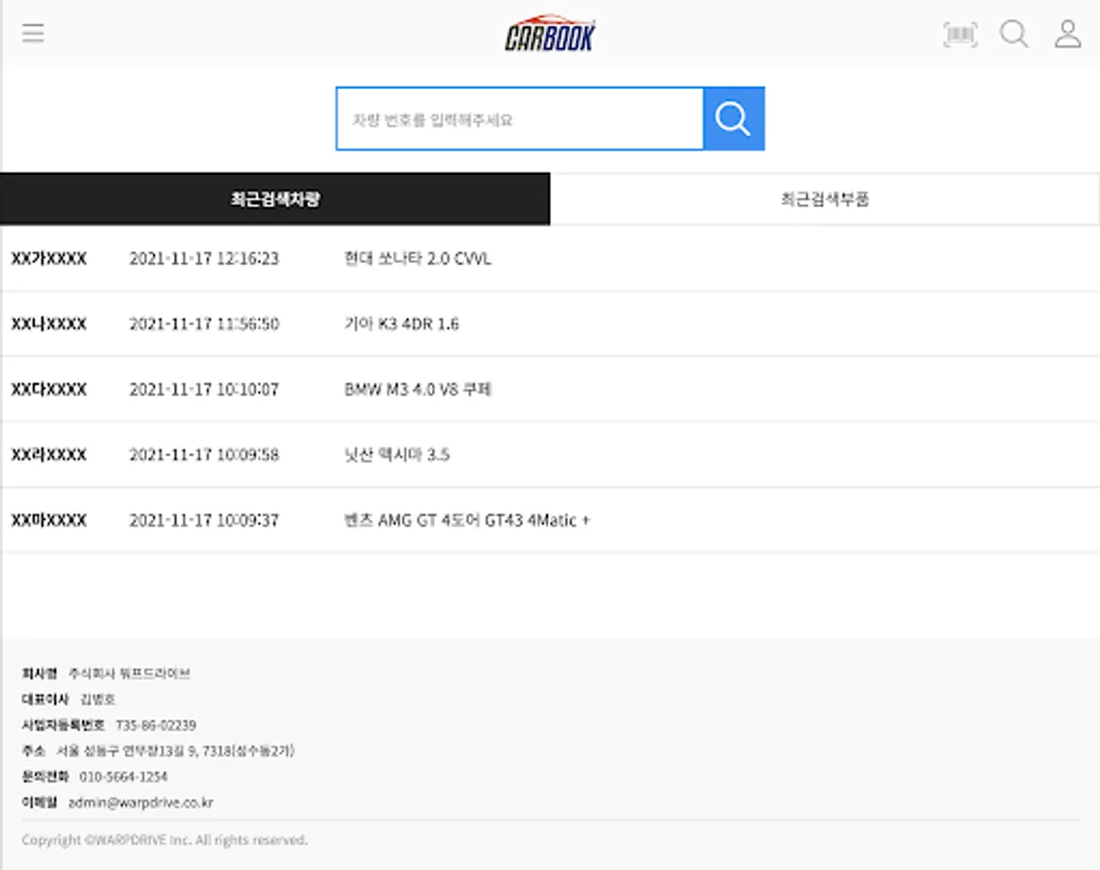This screenshot has height=870, width=1100.
Task: Switch to the 최근검색부품 tab
Action: tap(825, 199)
